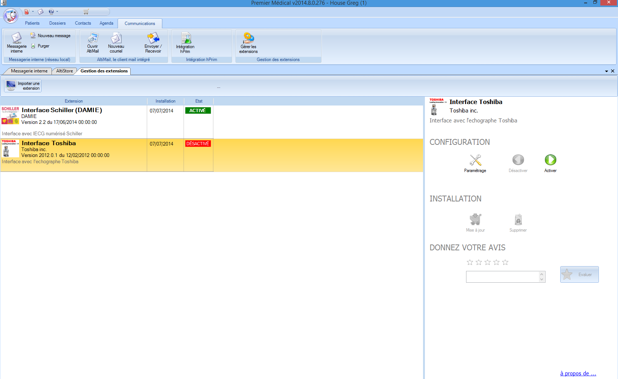This screenshot has width=618, height=379.
Task: Click the Version 2012.0.1 text line
Action: [65, 155]
